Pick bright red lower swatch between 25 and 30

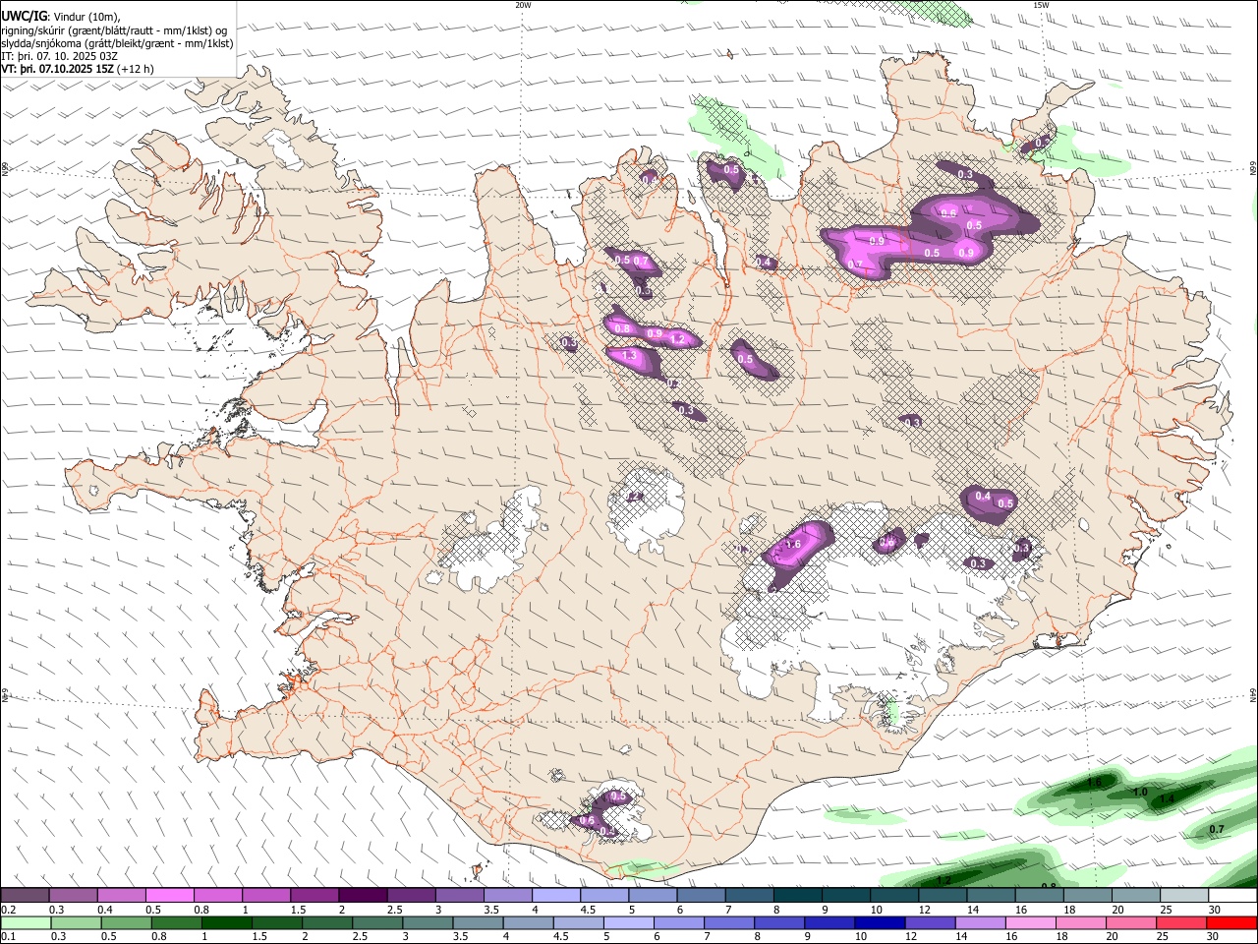[1181, 923]
